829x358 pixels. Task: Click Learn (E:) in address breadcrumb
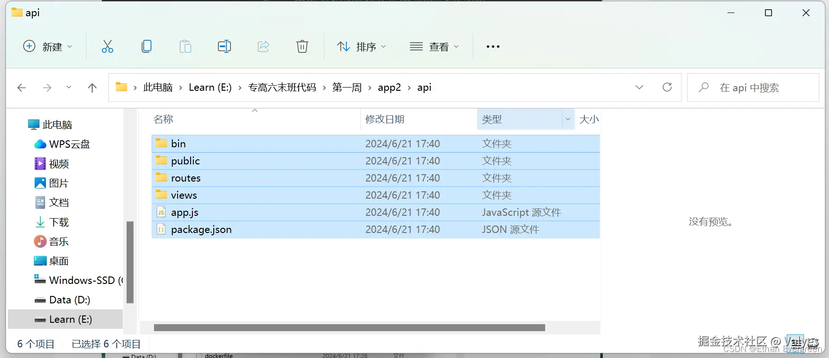pyautogui.click(x=210, y=88)
